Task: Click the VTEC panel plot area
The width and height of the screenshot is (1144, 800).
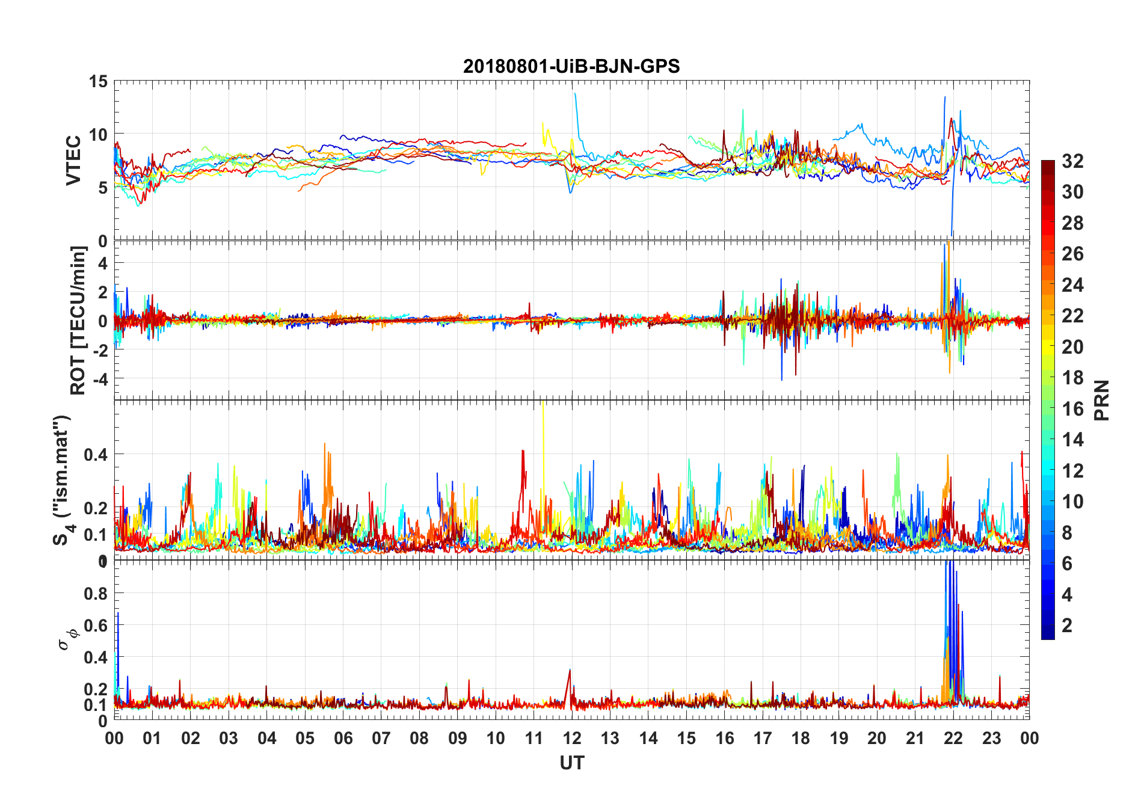Action: 571,161
